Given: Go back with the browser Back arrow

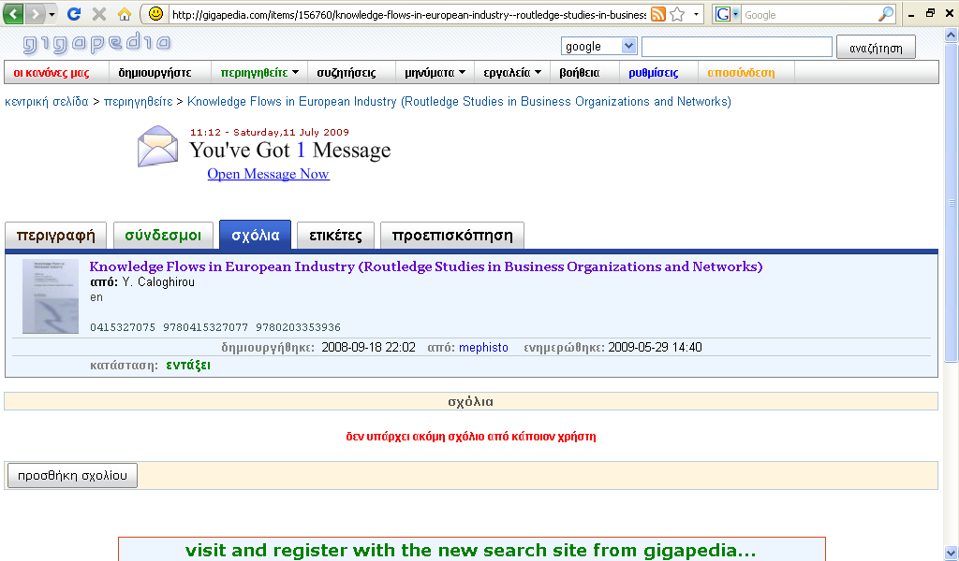Looking at the screenshot, I should coord(14,13).
